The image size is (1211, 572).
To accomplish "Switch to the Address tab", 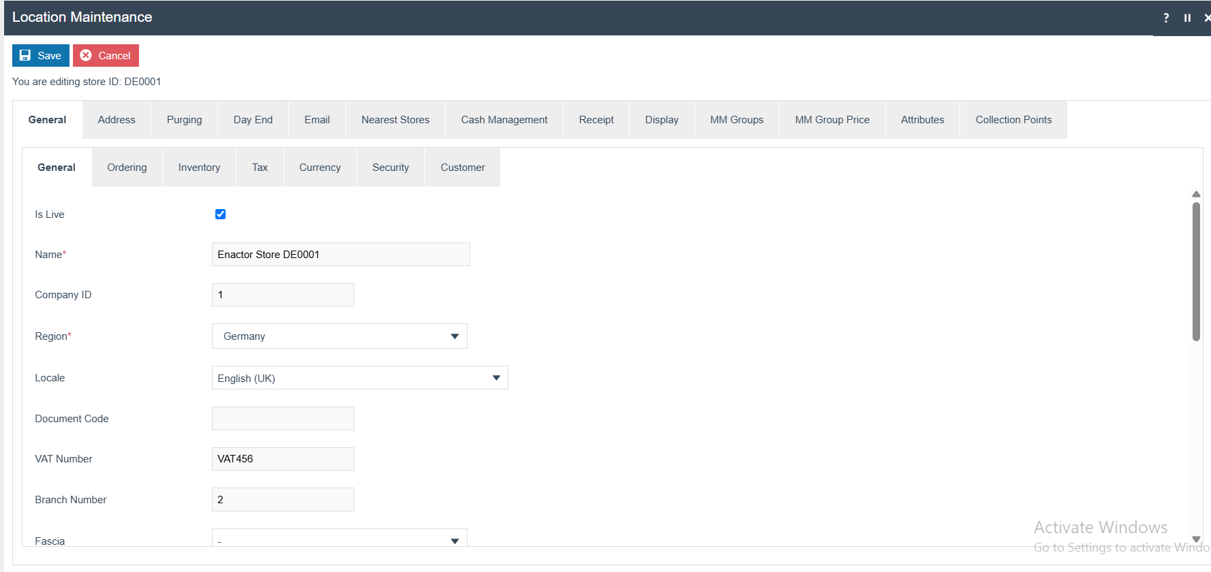I will (x=117, y=120).
